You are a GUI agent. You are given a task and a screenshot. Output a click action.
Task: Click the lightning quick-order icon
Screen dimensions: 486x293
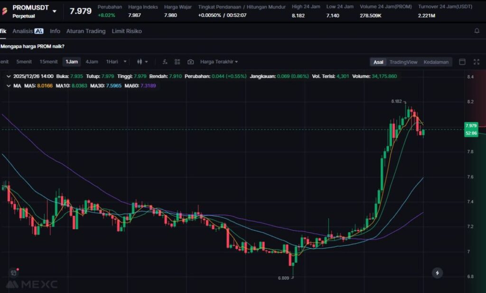coord(437,273)
